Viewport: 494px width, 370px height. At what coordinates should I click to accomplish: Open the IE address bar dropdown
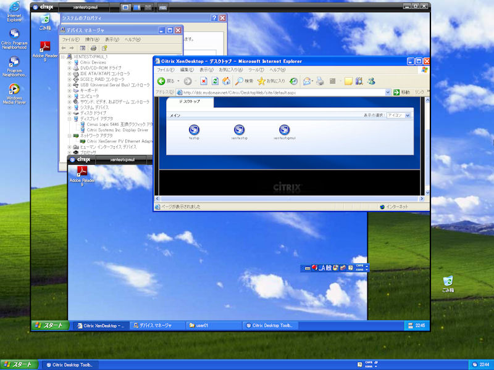click(388, 92)
